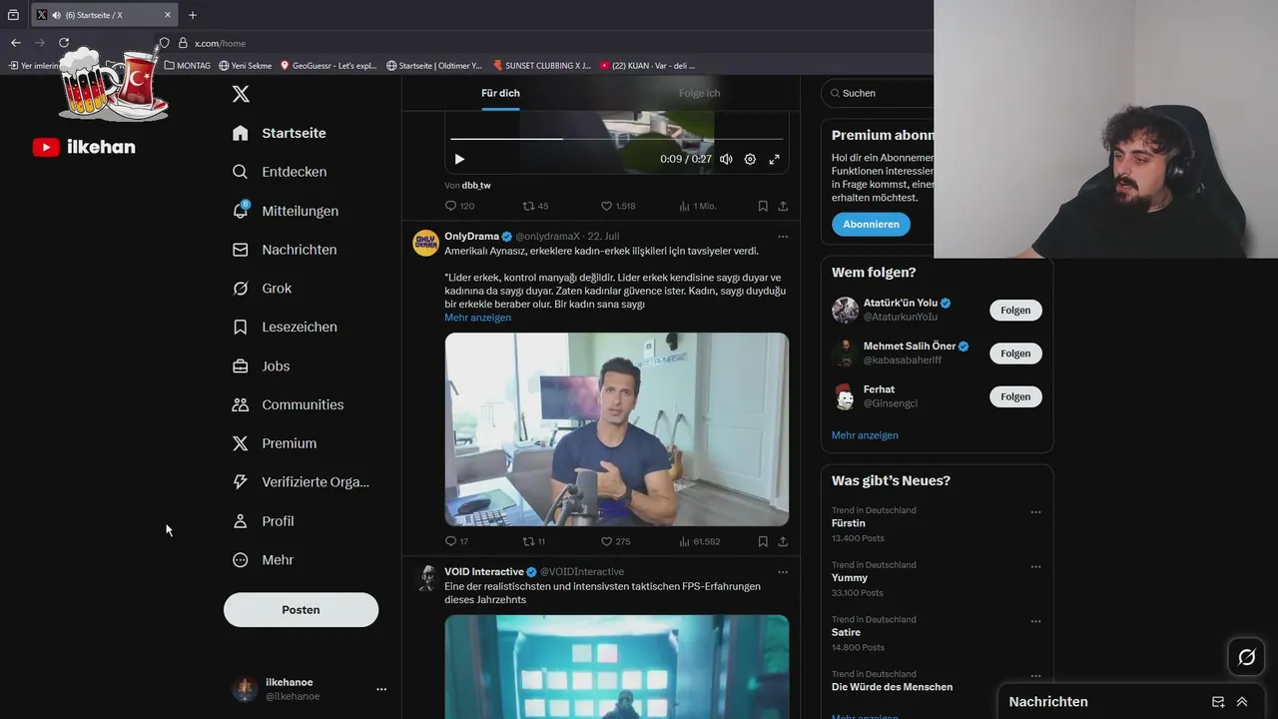The width and height of the screenshot is (1278, 719).
Task: Follow Ferhat account
Action: [x=1015, y=396]
